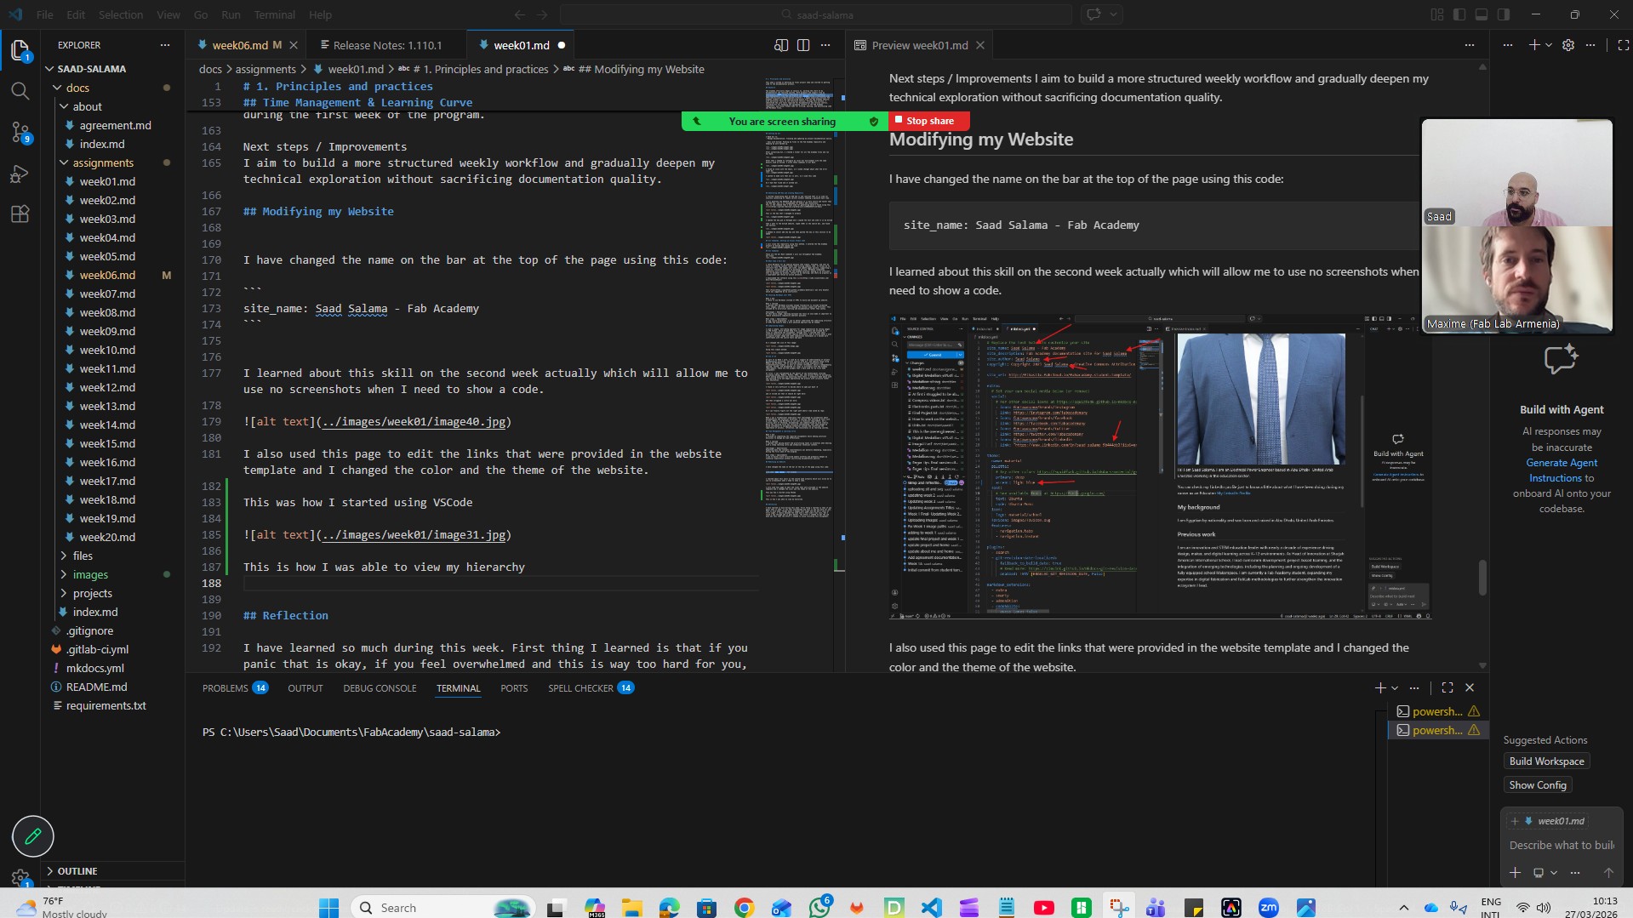
Task: Click the Show Config suggested action
Action: pos(1537,785)
